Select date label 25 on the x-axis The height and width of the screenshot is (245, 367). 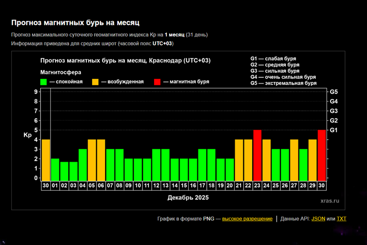click(x=276, y=186)
